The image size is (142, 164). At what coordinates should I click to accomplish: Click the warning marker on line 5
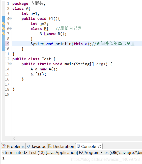3,24
